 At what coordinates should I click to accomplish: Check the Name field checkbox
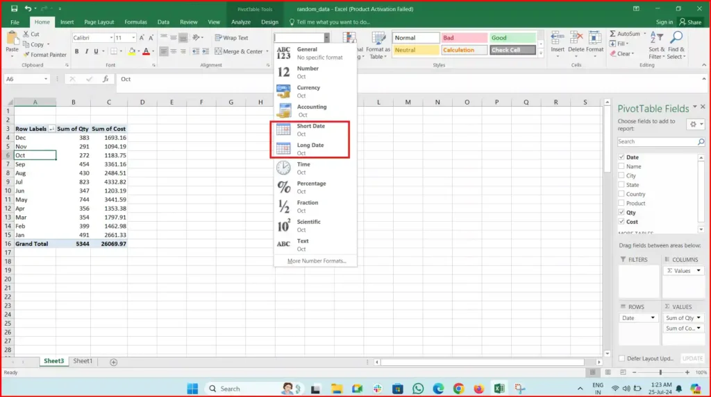click(621, 166)
